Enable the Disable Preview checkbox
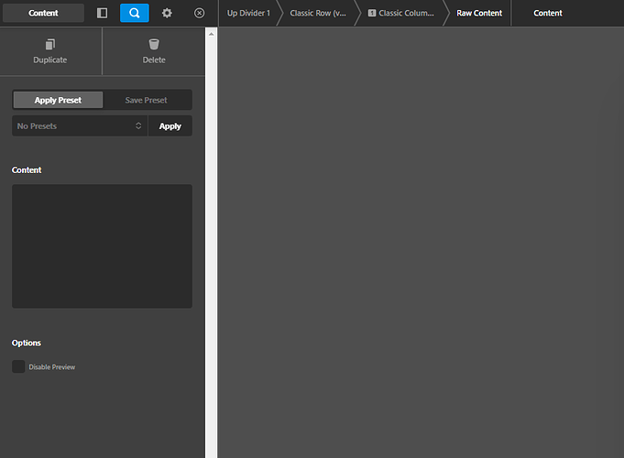 [18, 366]
